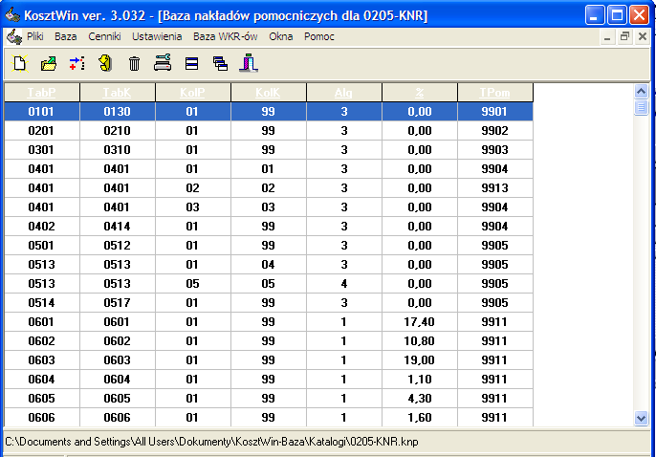The image size is (656, 457).
Task: Select the 0605 cell in TabK column
Action: coord(118,399)
